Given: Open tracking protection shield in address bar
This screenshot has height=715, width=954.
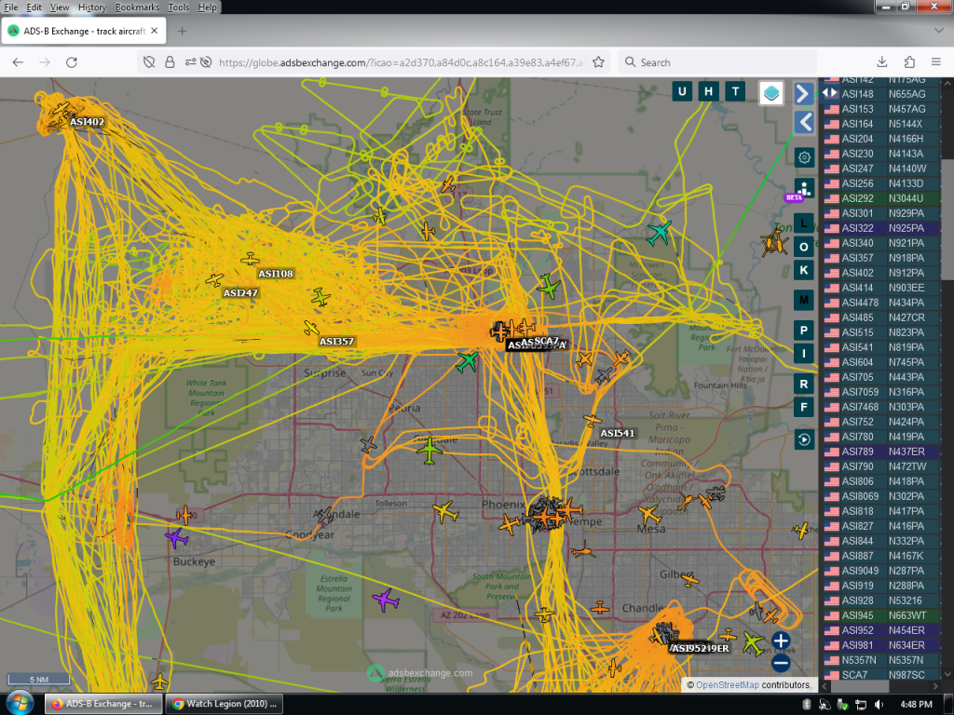Looking at the screenshot, I should 149,62.
